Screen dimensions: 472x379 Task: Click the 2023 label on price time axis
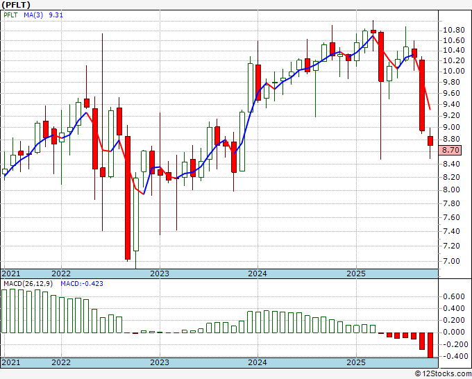pyautogui.click(x=160, y=273)
